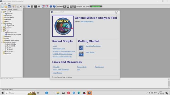
Task: Click the Close All windows toolbar icon
Action: (x=43, y=6)
